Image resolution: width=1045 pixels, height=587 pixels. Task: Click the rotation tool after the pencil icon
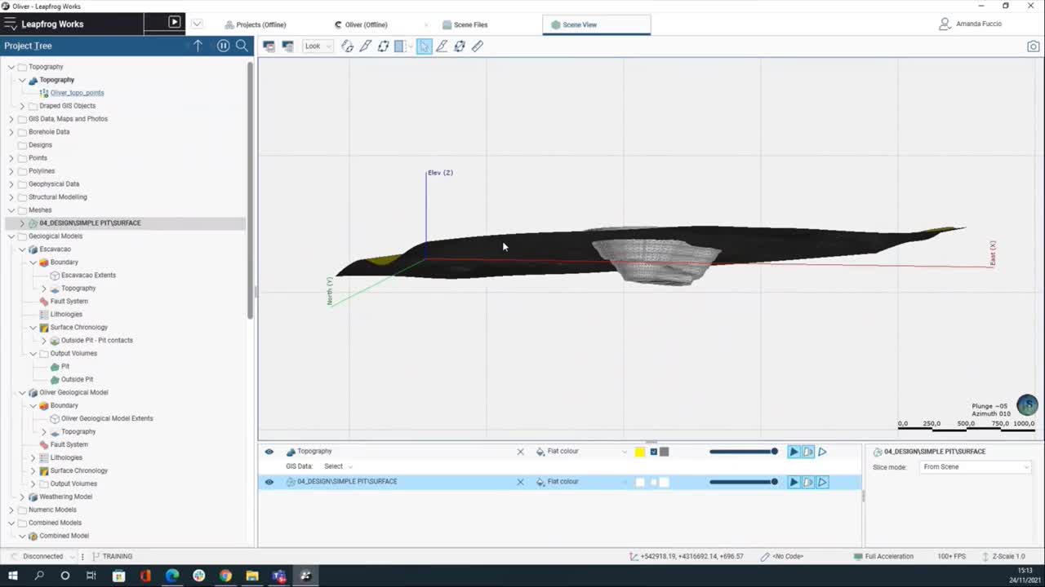(460, 46)
